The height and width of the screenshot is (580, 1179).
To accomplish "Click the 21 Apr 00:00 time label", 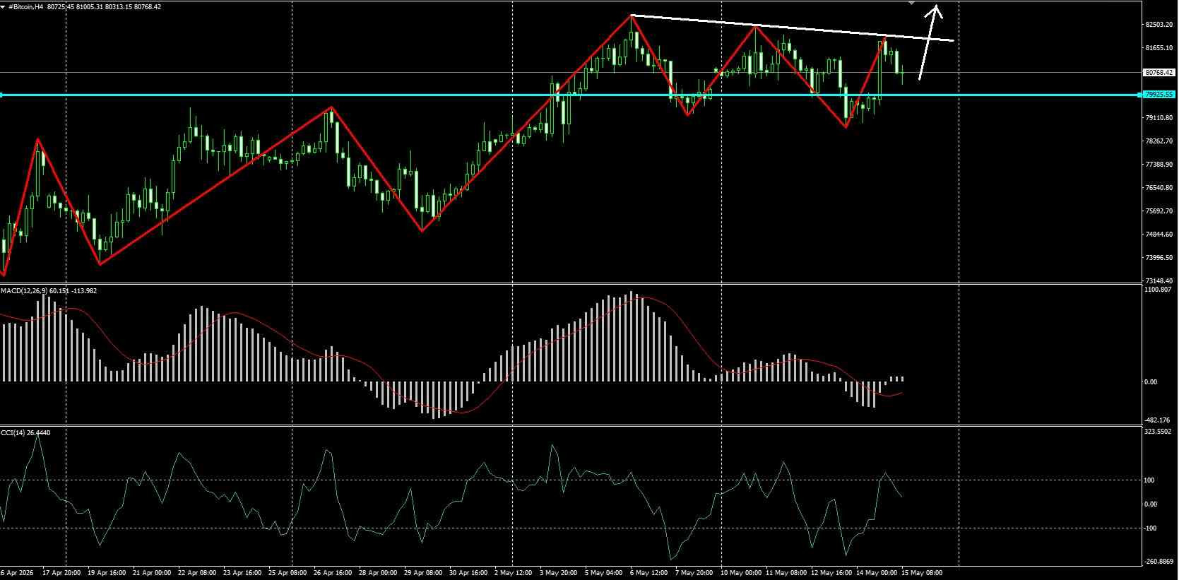I will pyautogui.click(x=152, y=573).
